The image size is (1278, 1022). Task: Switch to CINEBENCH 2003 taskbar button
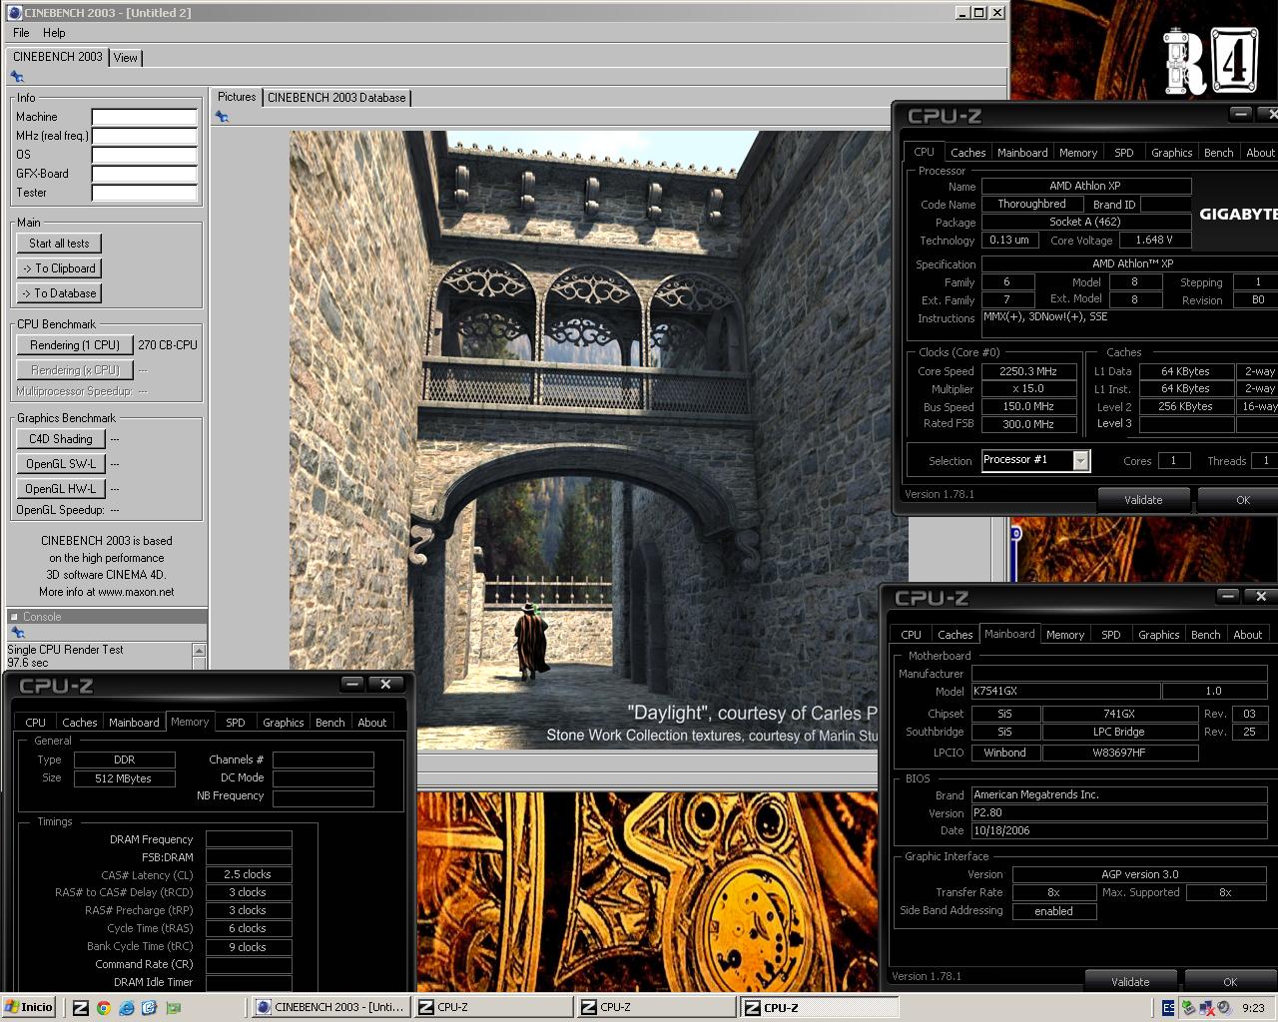(x=330, y=1007)
